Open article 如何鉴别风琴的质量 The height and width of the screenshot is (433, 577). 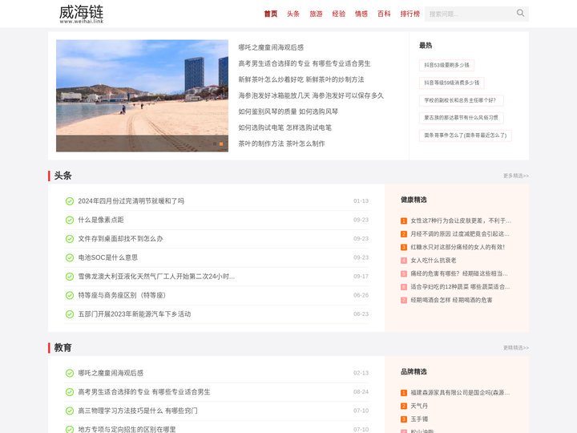point(288,111)
